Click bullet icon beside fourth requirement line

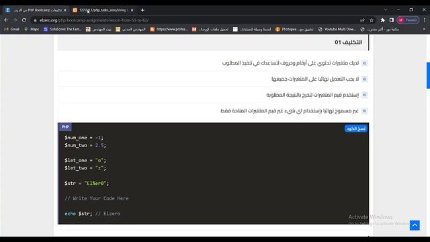[x=364, y=111]
